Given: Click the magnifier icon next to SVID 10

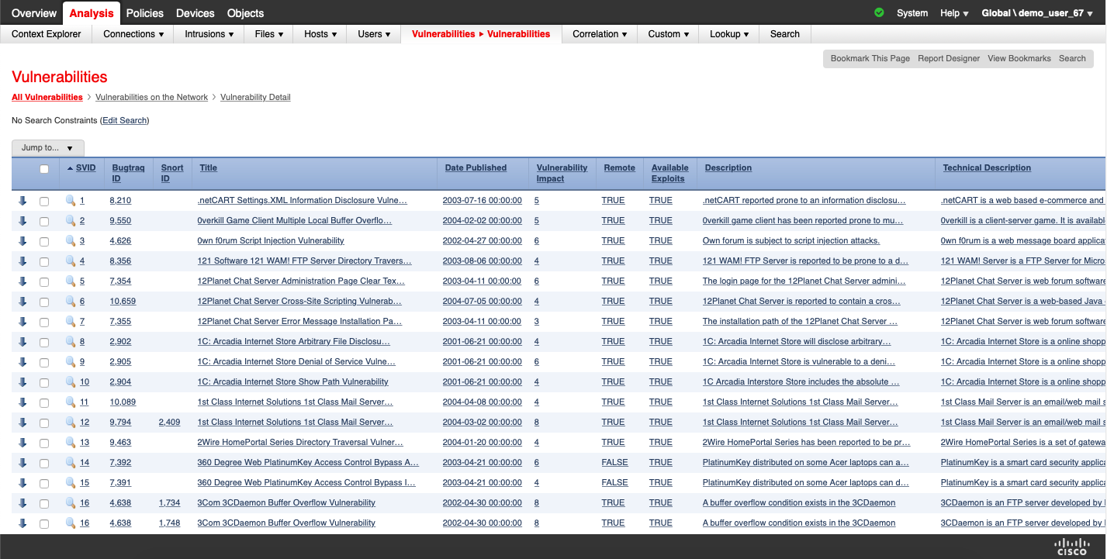Looking at the screenshot, I should click(71, 382).
